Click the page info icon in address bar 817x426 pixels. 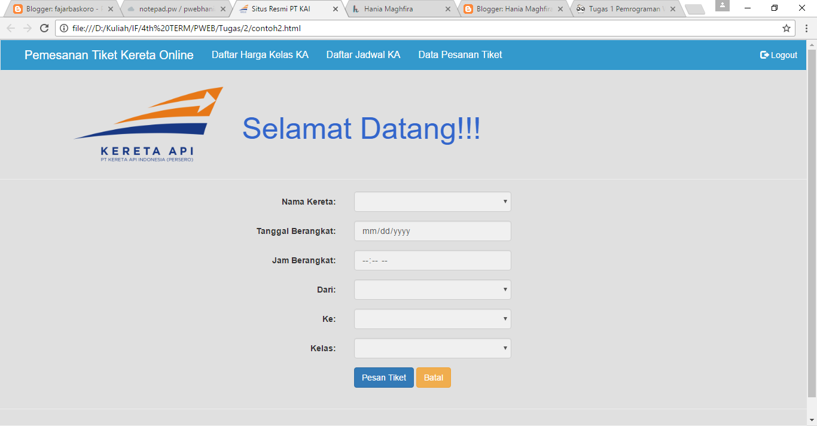pos(64,28)
